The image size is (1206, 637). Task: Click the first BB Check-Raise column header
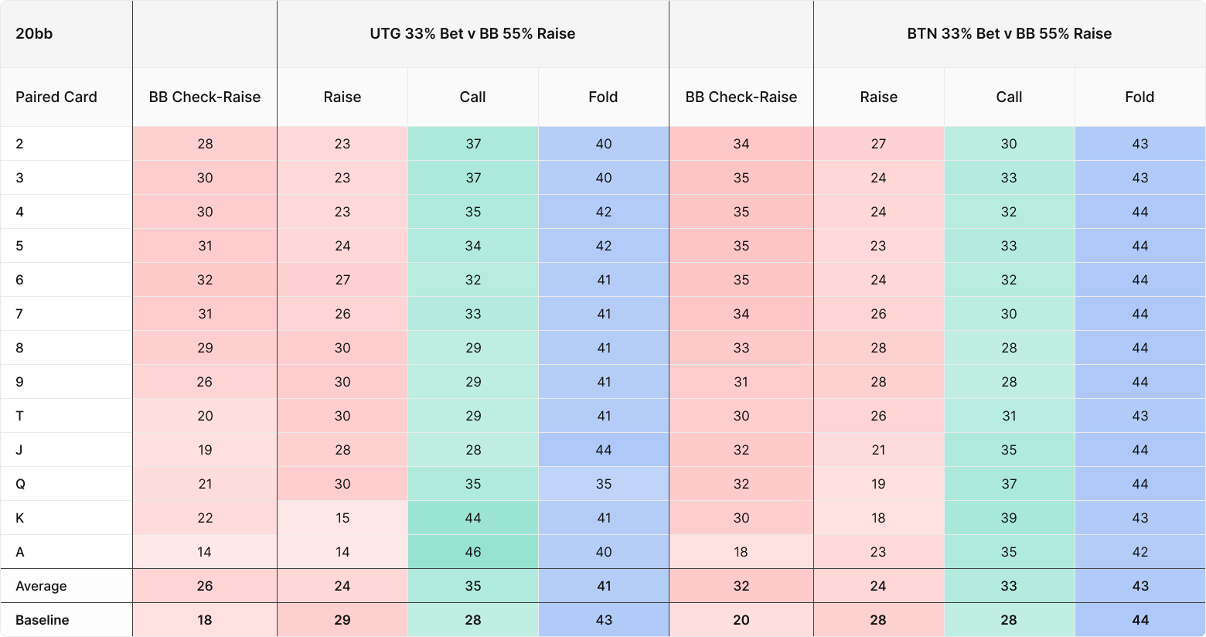tap(205, 97)
